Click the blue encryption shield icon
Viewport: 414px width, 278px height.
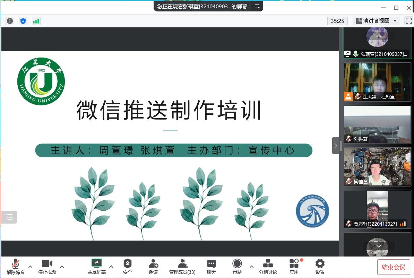(23, 21)
